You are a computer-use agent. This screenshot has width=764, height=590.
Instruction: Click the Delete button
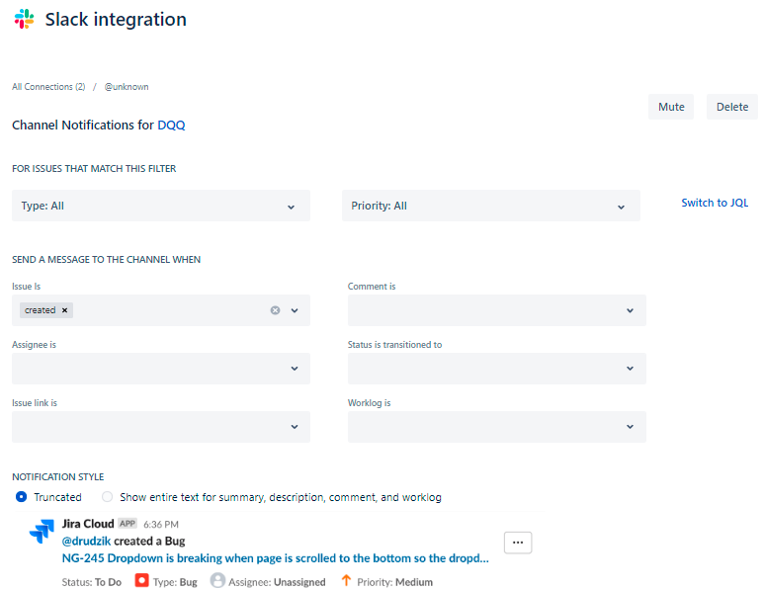click(x=732, y=107)
